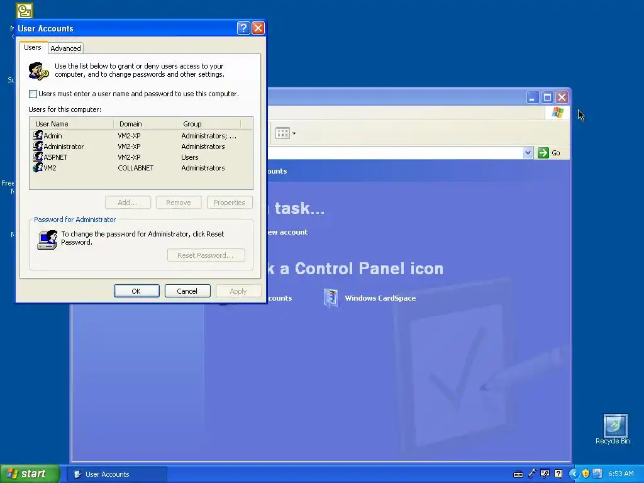
Task: Click the network/transfer tray icon
Action: point(597,474)
